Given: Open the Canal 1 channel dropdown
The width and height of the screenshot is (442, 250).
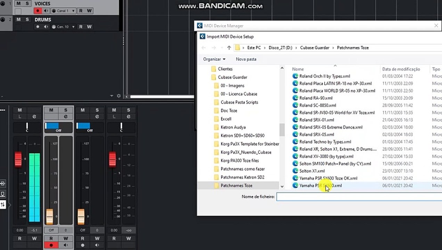Looking at the screenshot, I should point(64,11).
